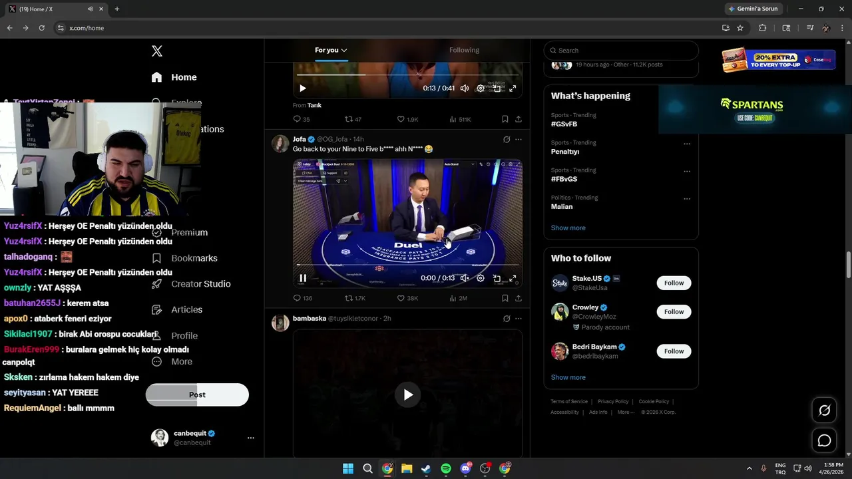The image size is (852, 479).
Task: Mute the top video volume icon
Action: coord(464,88)
